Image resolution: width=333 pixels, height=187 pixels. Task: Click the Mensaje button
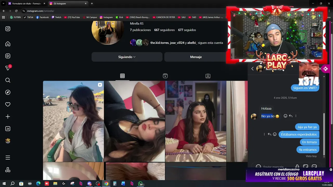196,57
